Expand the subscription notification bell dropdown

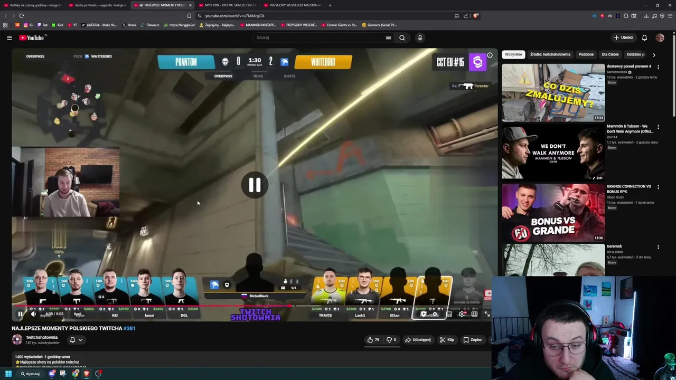pos(76,340)
